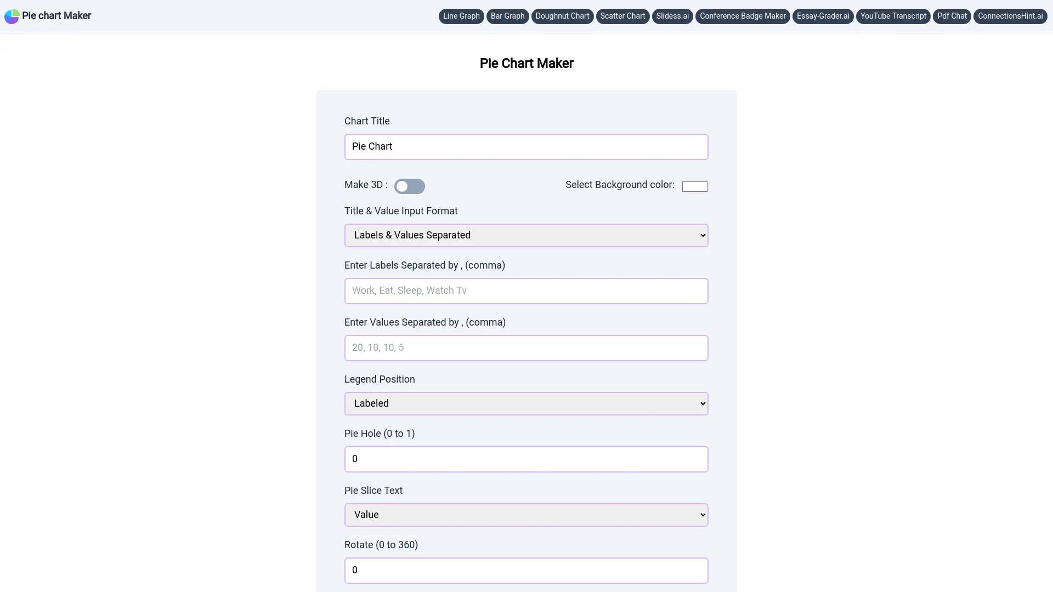Open the Scatter Chart tool

click(x=622, y=16)
